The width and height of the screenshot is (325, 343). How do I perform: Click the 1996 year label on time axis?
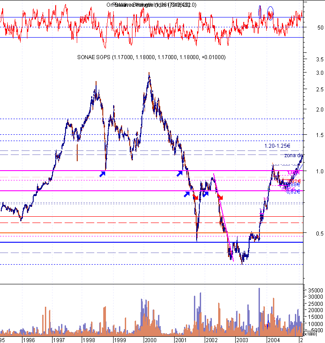coord(29,340)
